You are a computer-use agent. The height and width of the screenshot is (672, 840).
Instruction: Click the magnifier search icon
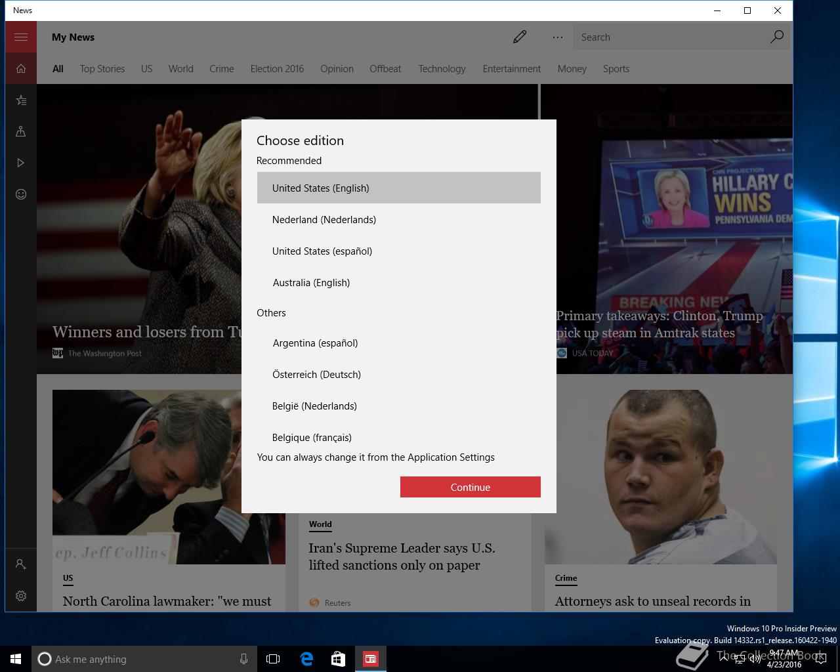click(x=776, y=37)
